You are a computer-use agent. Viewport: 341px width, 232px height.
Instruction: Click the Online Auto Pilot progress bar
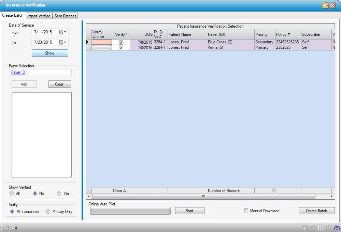130,211
